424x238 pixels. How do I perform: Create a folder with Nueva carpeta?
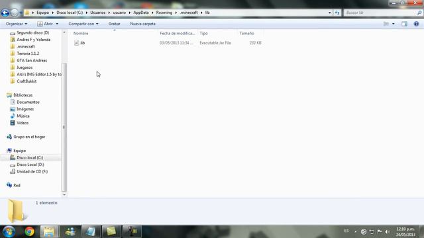[143, 24]
